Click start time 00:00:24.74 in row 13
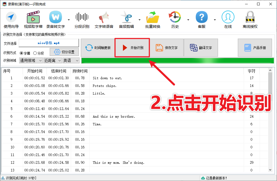 tap(35, 170)
